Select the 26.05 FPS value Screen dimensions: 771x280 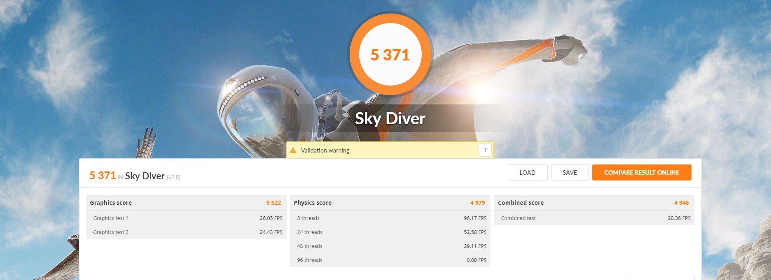[271, 218]
